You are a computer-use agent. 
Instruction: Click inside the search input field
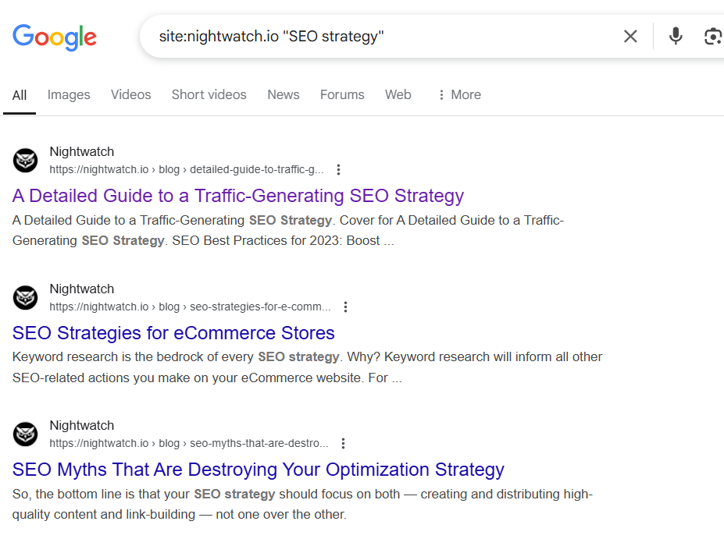coord(351,36)
